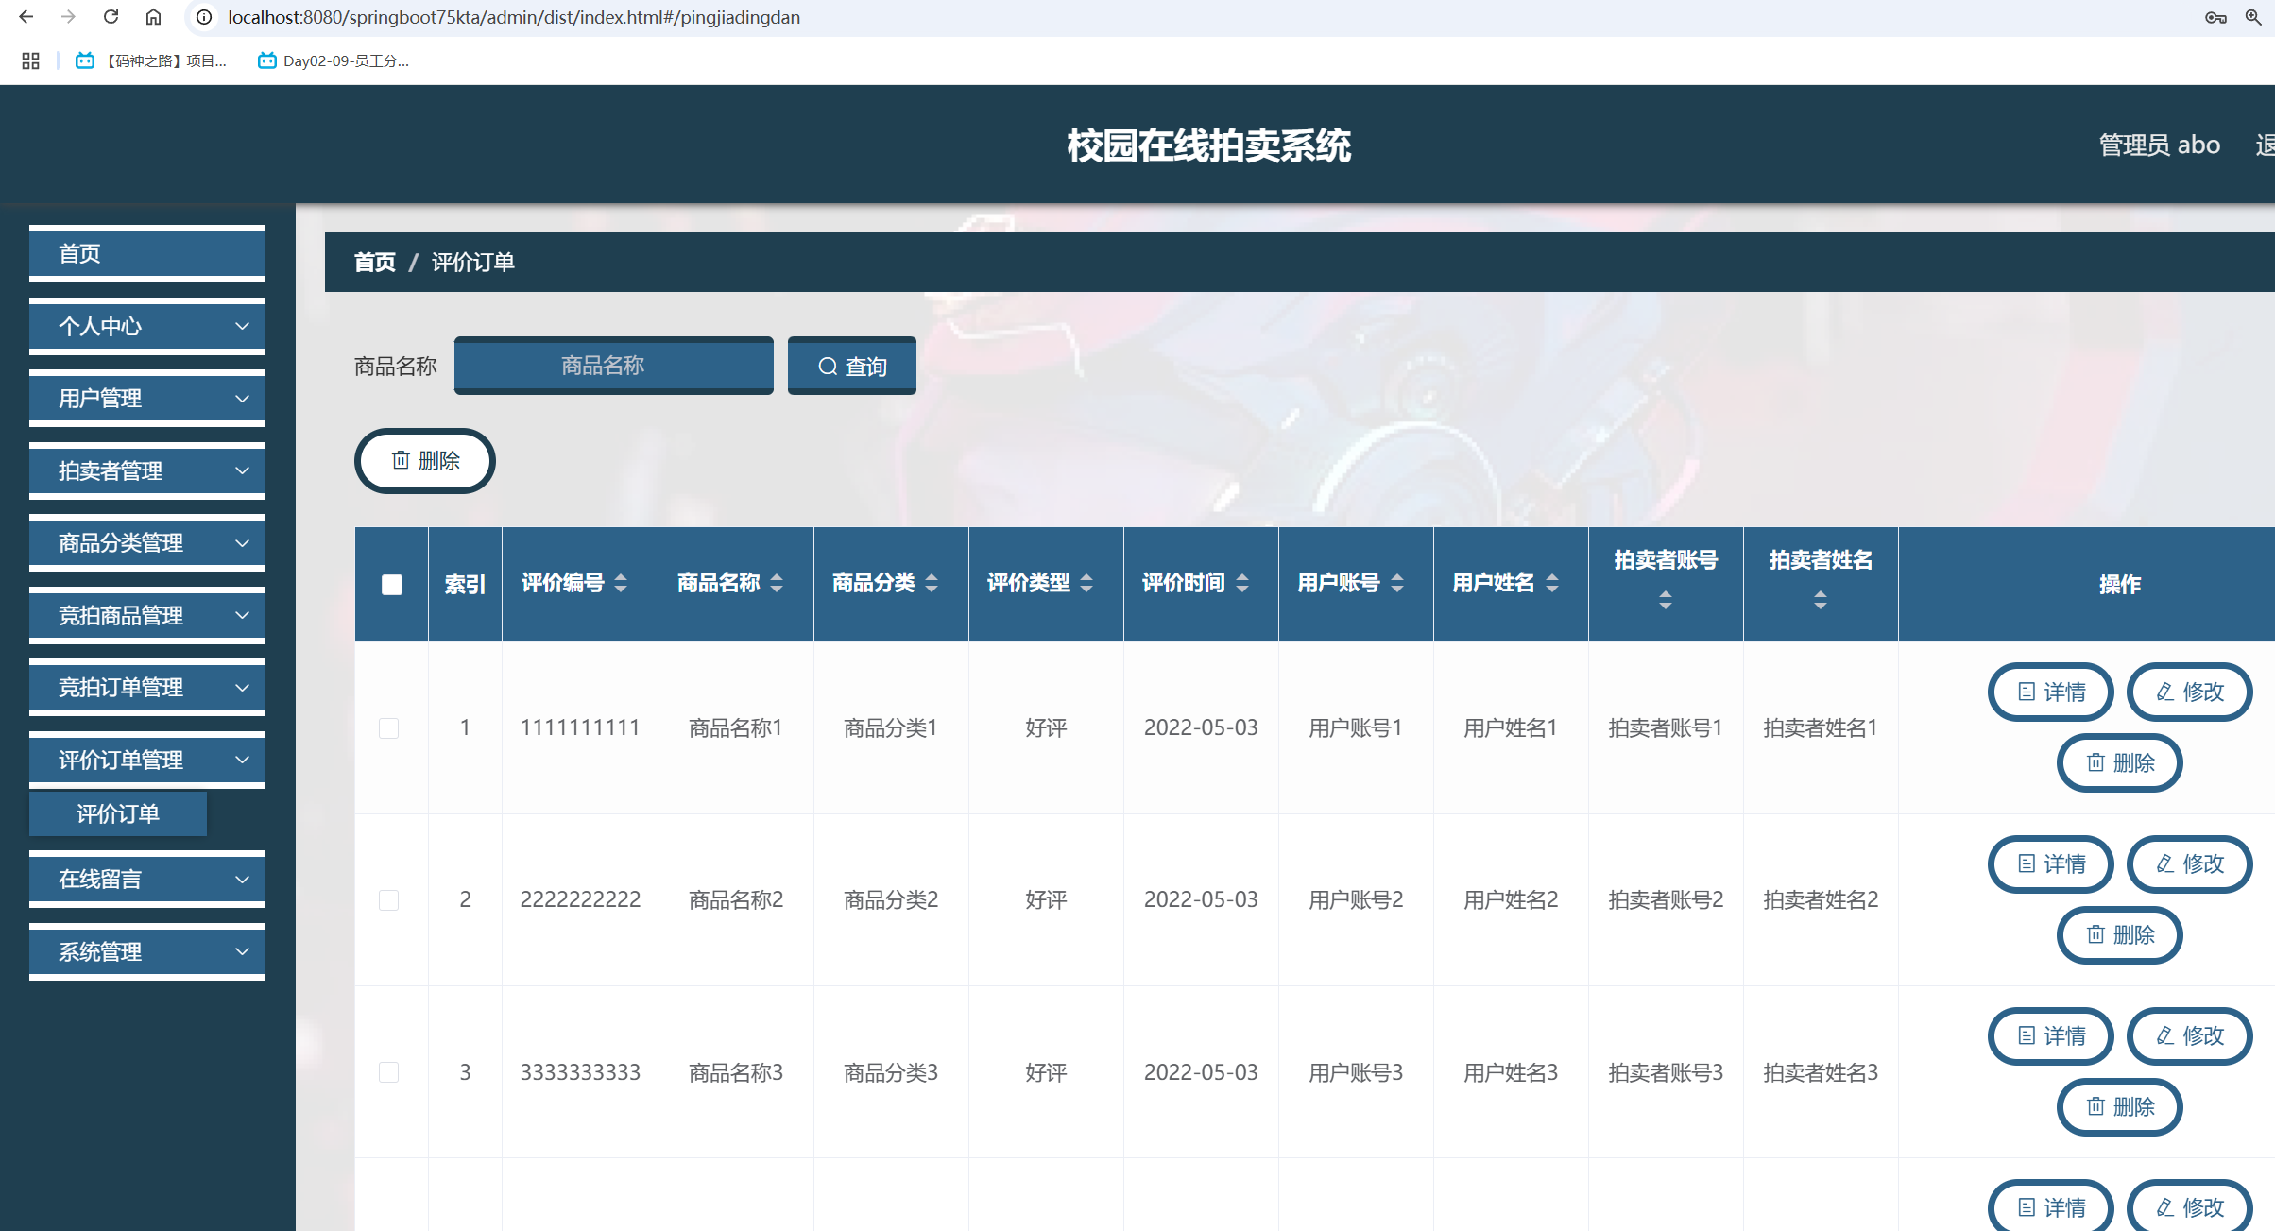The image size is (2275, 1231).
Task: Check the row for 商品名称3
Action: (388, 1072)
